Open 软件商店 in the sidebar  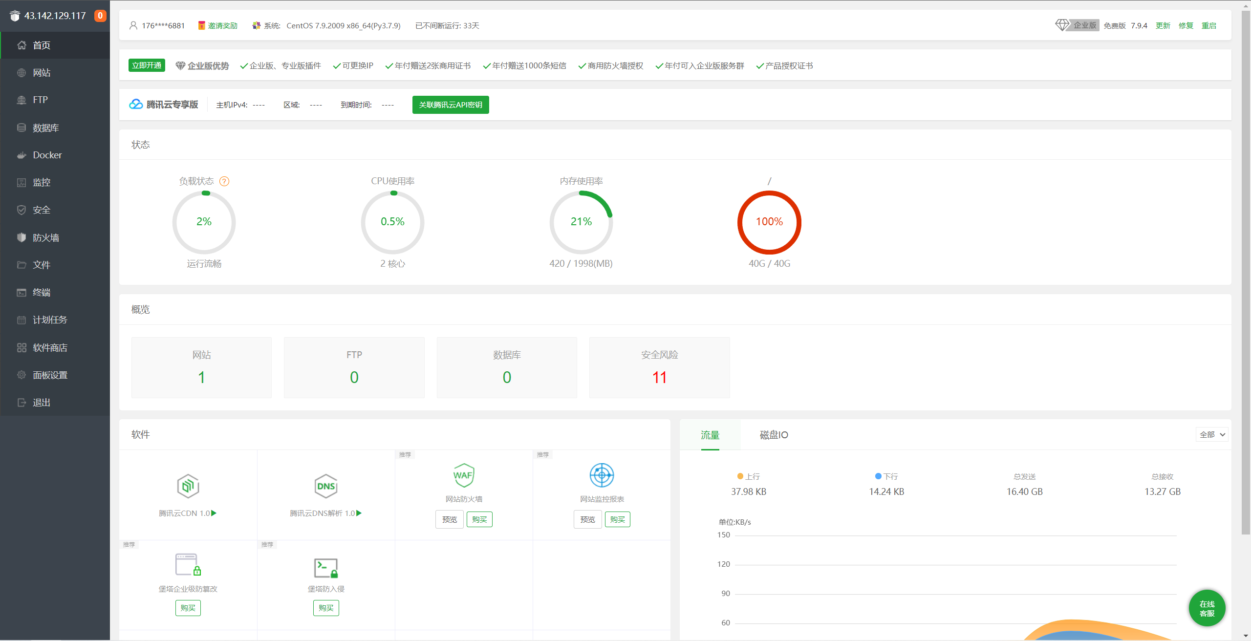click(50, 347)
